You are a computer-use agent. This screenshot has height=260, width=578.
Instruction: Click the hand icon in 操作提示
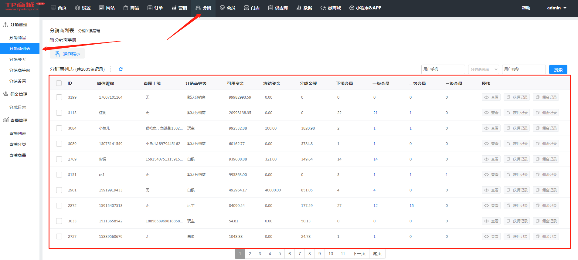(x=58, y=54)
